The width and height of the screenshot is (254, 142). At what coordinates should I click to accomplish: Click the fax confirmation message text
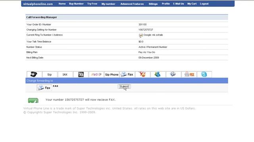[81, 100]
